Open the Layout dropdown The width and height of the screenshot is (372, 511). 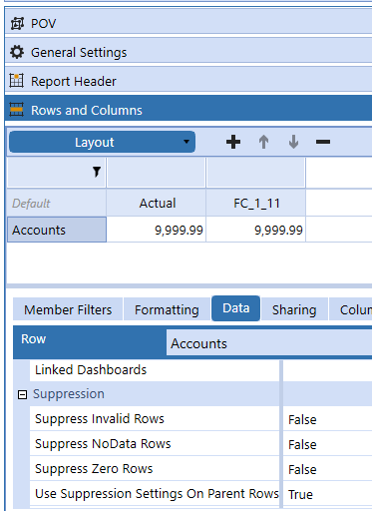tap(102, 142)
